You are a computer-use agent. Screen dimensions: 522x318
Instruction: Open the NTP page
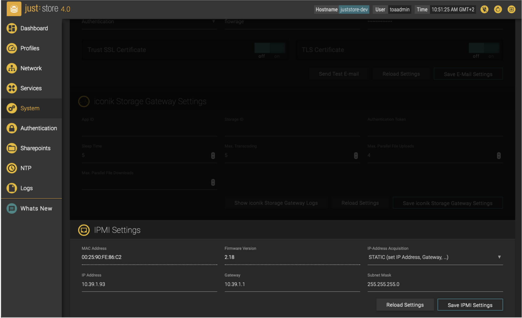pyautogui.click(x=32, y=168)
